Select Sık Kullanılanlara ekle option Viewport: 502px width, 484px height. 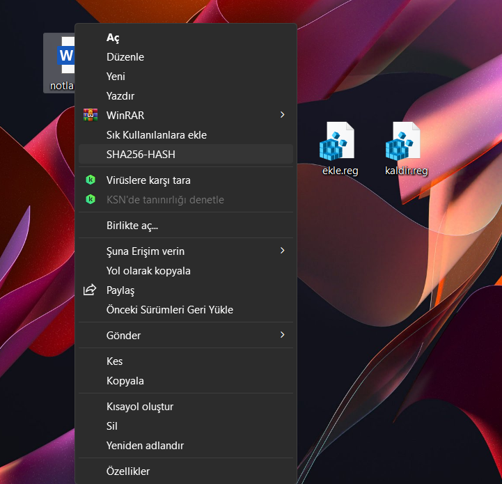(156, 135)
